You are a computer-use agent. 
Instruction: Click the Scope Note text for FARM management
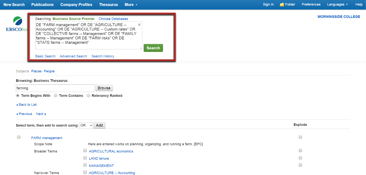[x=145, y=144]
